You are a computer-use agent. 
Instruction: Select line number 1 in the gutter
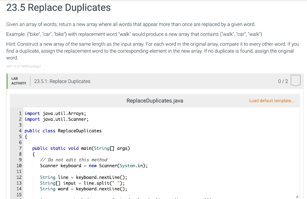[20, 113]
